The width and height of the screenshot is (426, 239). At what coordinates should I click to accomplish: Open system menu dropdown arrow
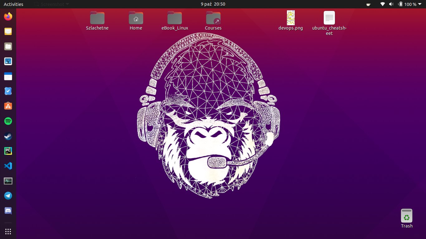(x=420, y=4)
